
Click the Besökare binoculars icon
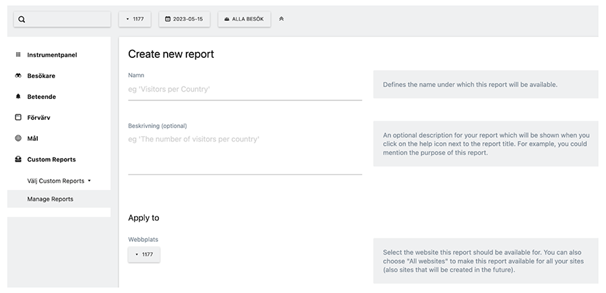(x=18, y=75)
